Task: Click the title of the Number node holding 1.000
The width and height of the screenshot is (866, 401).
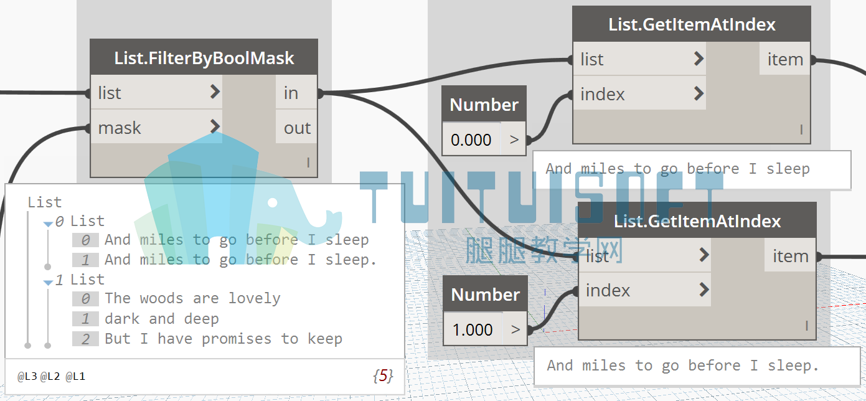Action: coord(485,295)
